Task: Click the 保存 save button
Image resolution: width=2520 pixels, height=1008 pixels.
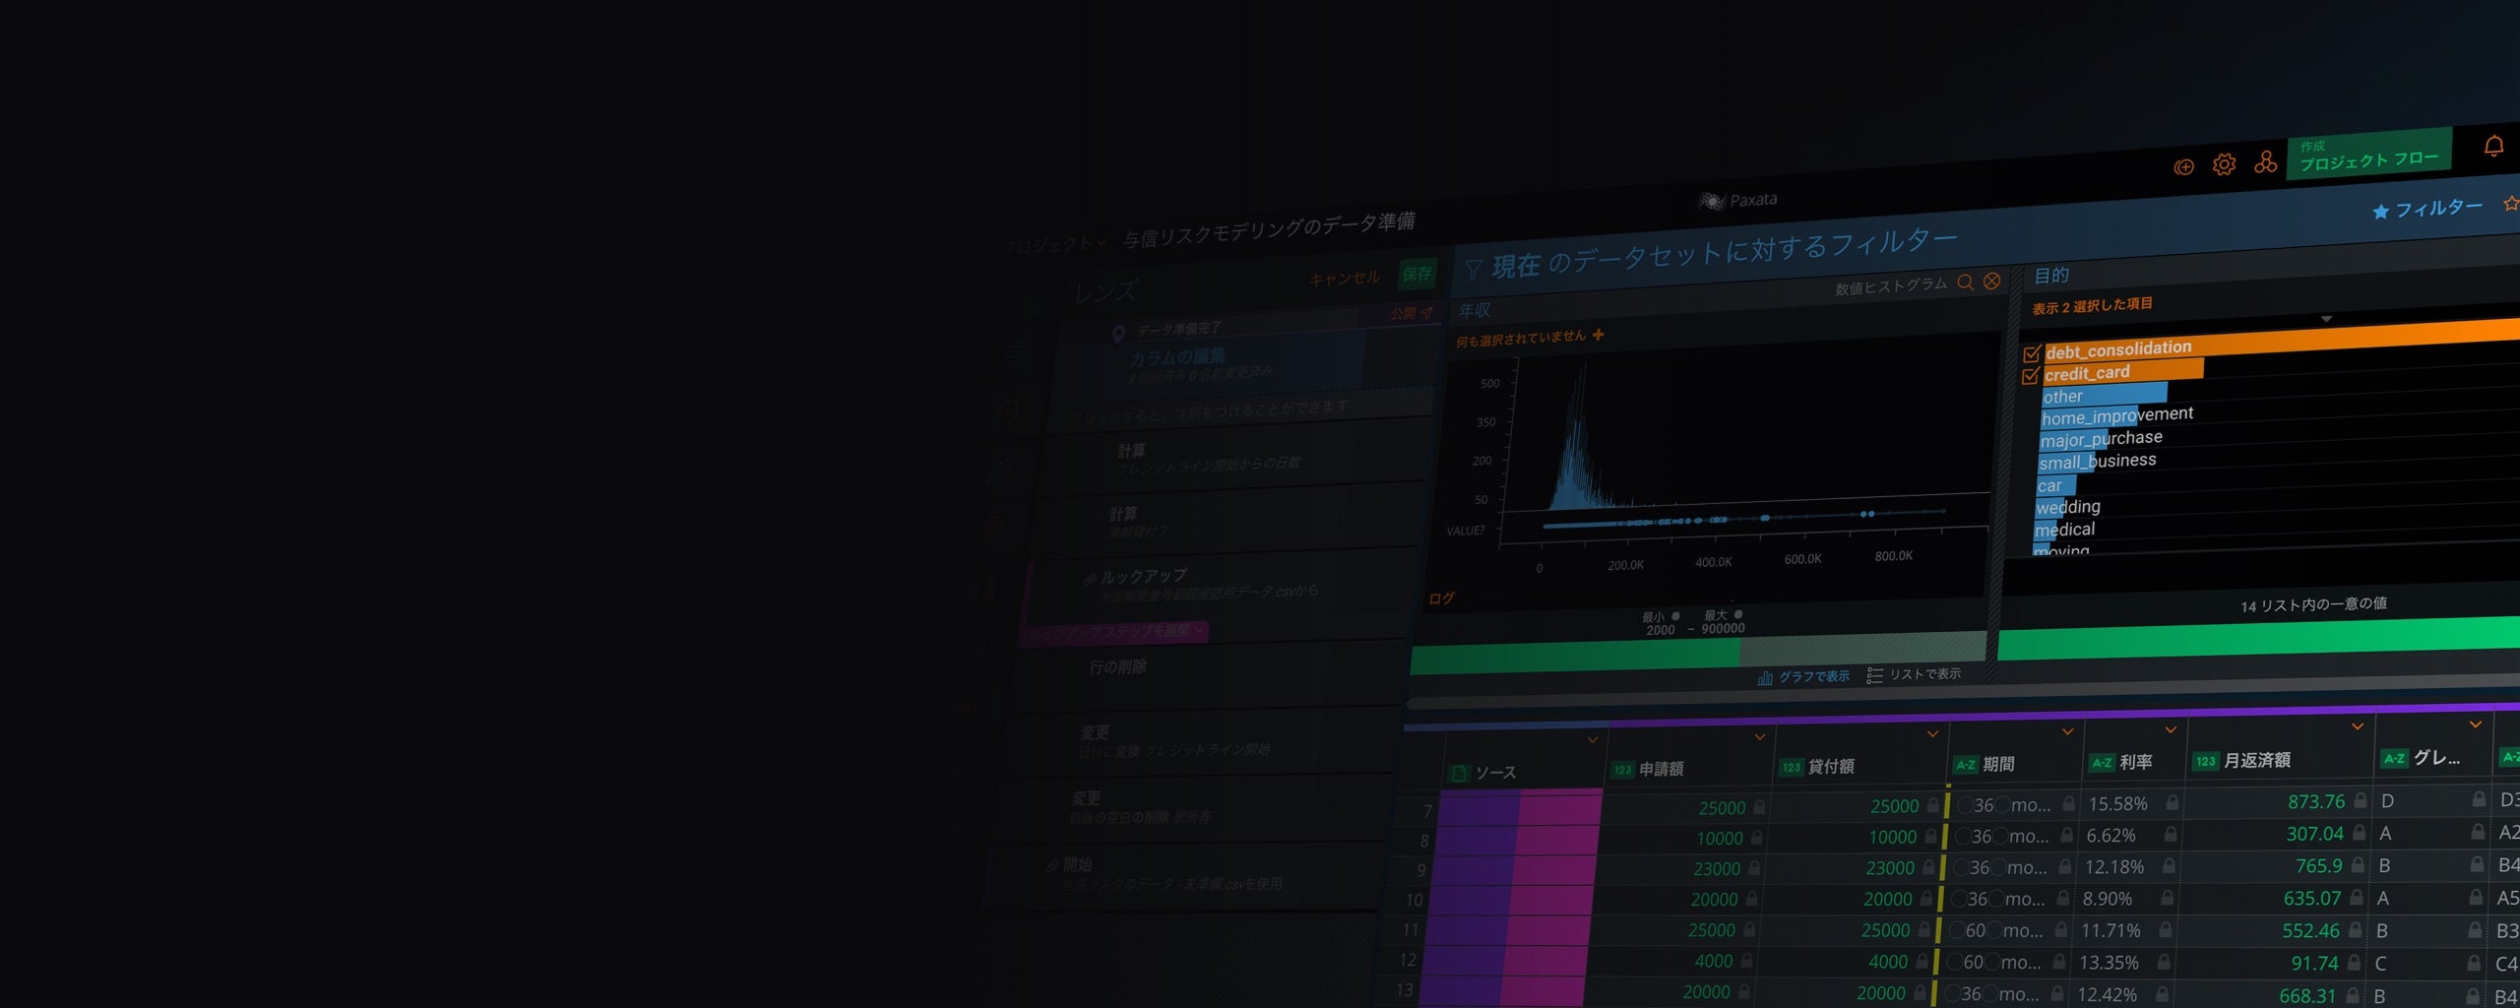Action: [1417, 274]
